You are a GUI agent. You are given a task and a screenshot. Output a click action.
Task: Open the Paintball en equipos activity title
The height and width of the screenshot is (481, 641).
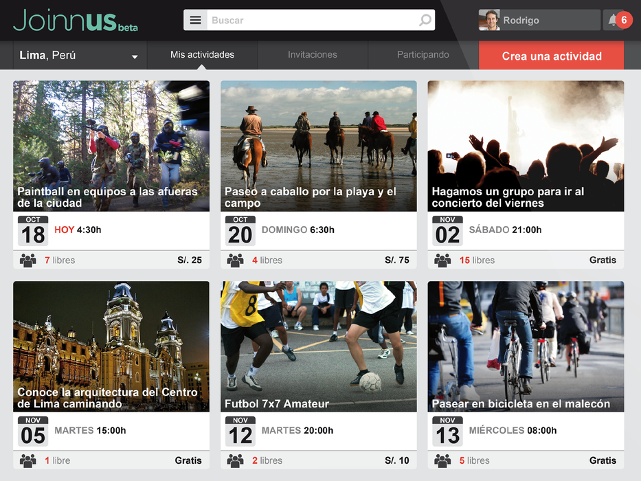107,197
